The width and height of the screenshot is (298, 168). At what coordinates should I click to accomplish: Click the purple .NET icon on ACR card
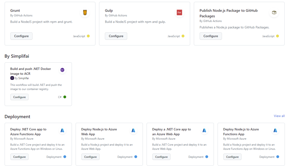62,70
